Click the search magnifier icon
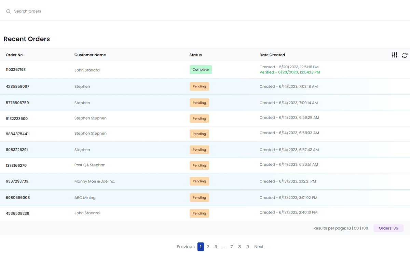Viewport: 410px width, 276px height. coord(9,12)
